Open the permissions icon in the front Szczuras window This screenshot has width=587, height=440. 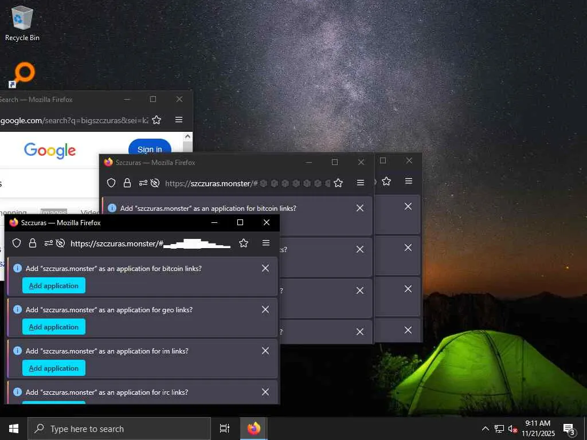[x=49, y=243]
